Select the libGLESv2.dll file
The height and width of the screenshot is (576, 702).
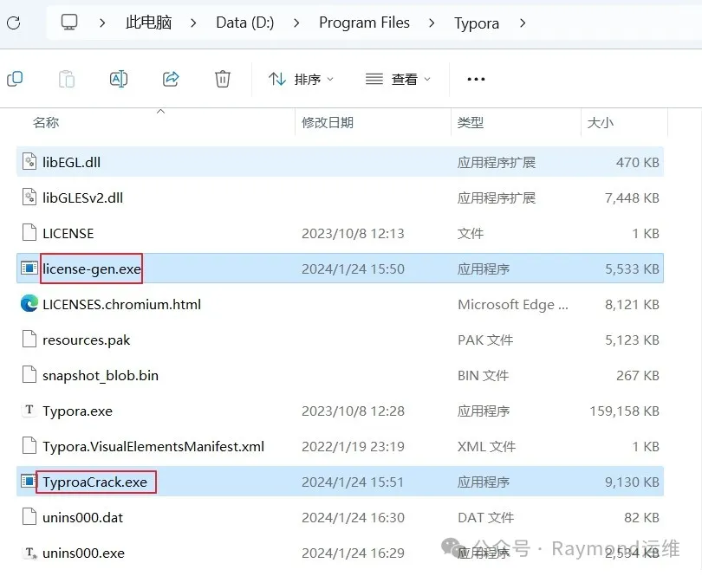click(340, 197)
